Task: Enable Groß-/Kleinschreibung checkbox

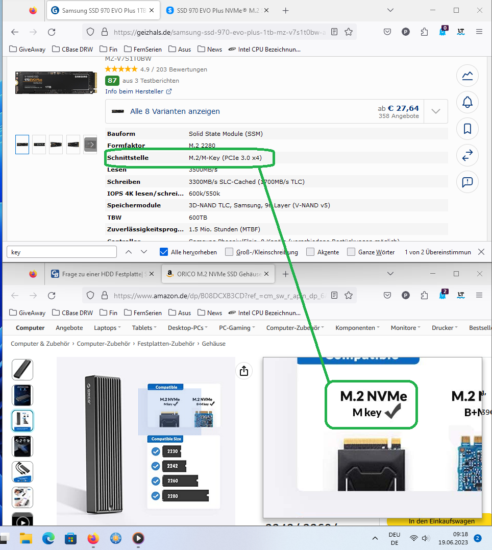Action: tap(229, 252)
